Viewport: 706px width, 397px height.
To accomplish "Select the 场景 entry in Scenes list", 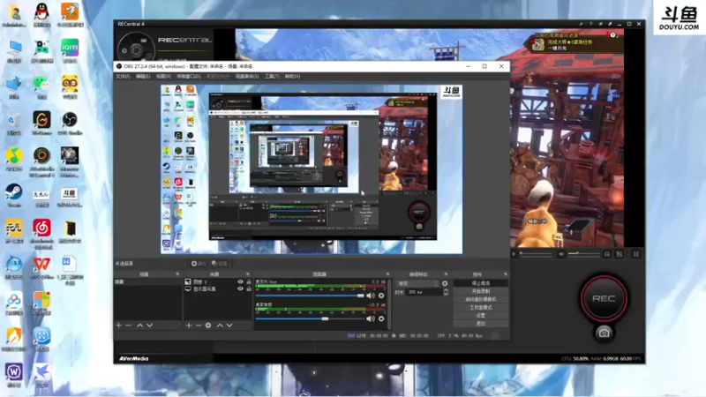I will (147, 281).
